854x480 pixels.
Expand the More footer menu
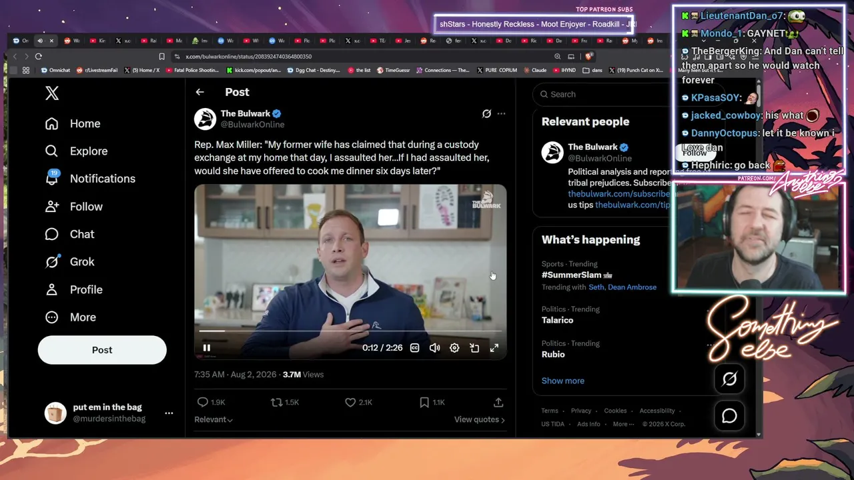coord(623,424)
